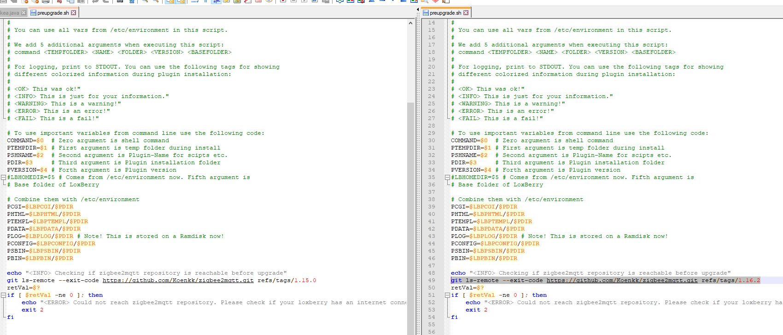Click the echo INFO line in the left pane
This screenshot has width=783, height=335.
147,273
